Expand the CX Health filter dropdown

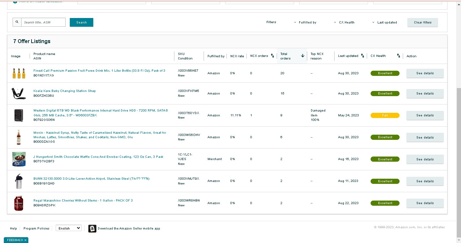[345, 22]
